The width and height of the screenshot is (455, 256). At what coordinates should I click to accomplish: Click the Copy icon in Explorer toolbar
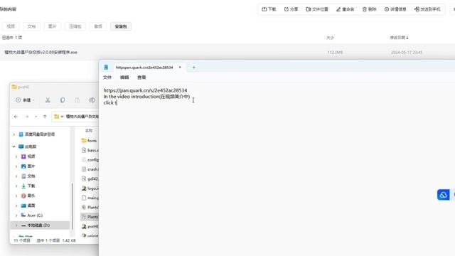point(63,100)
